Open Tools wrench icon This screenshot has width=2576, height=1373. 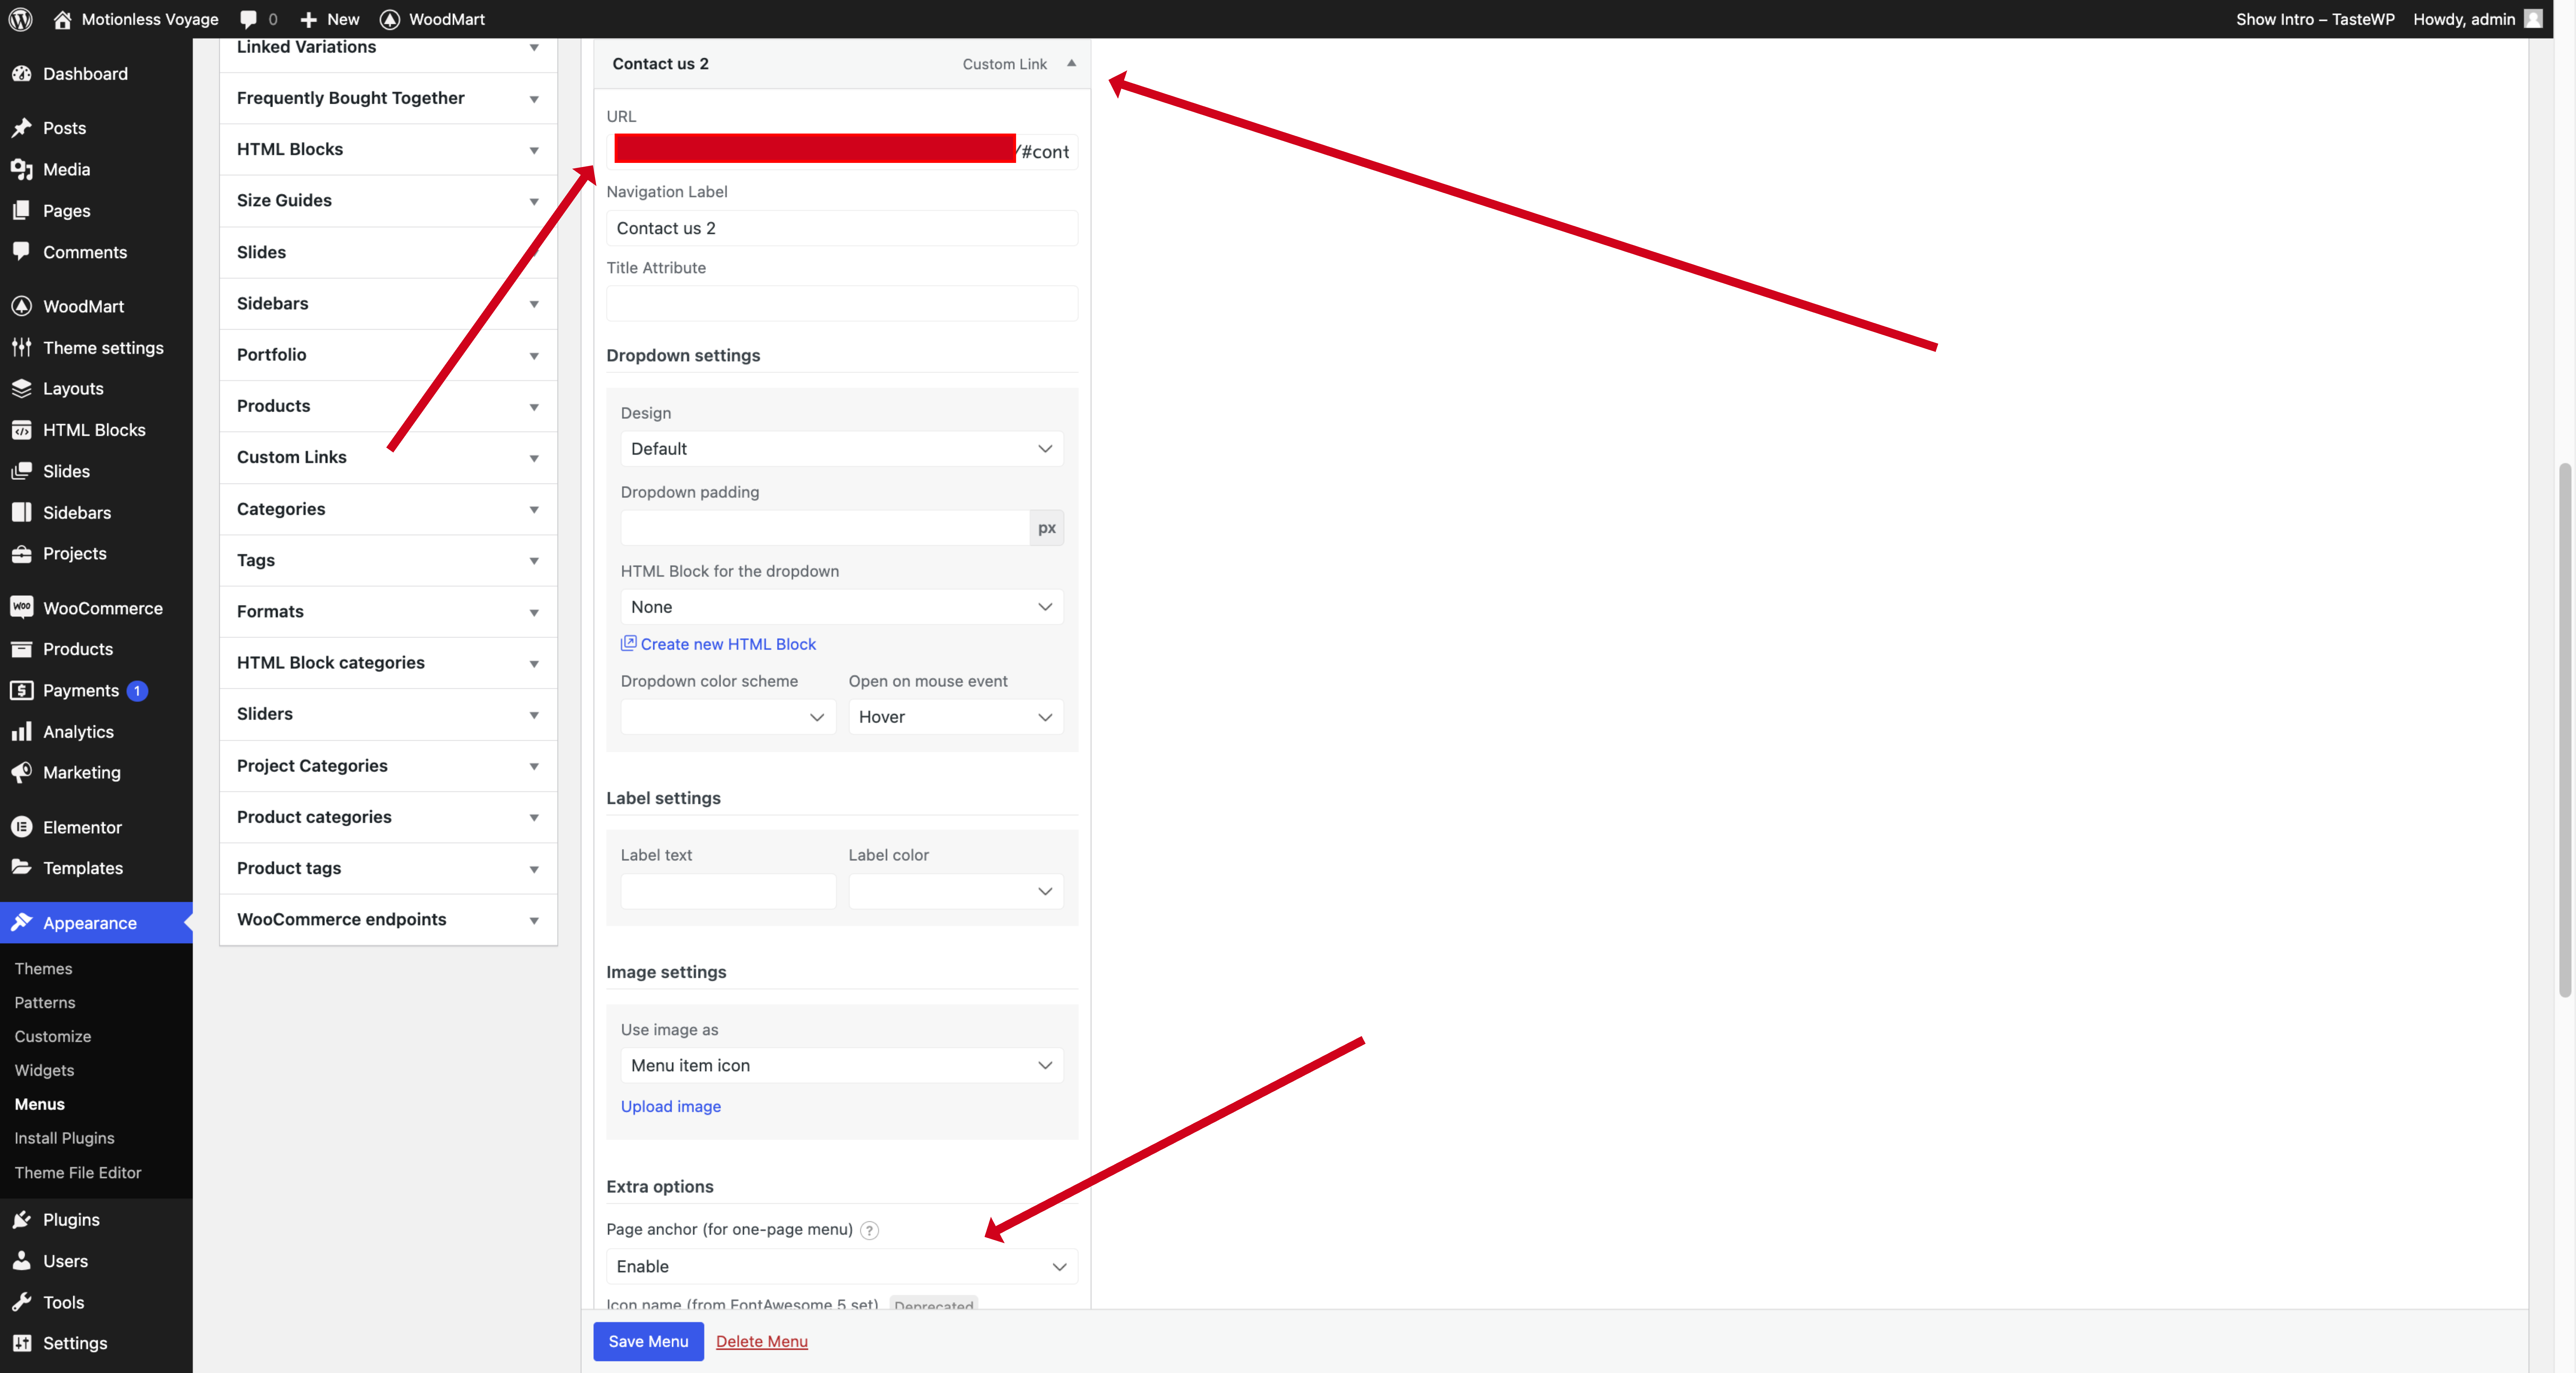click(x=22, y=1302)
